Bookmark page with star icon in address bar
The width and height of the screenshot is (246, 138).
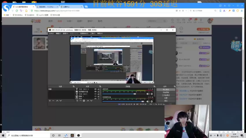coord(183,11)
